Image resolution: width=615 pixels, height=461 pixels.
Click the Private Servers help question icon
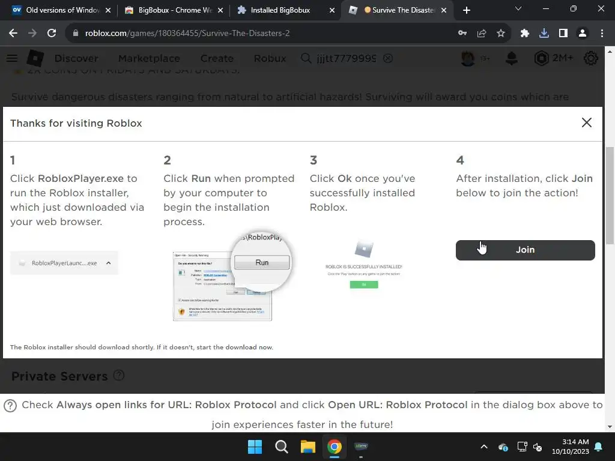pyautogui.click(x=119, y=376)
